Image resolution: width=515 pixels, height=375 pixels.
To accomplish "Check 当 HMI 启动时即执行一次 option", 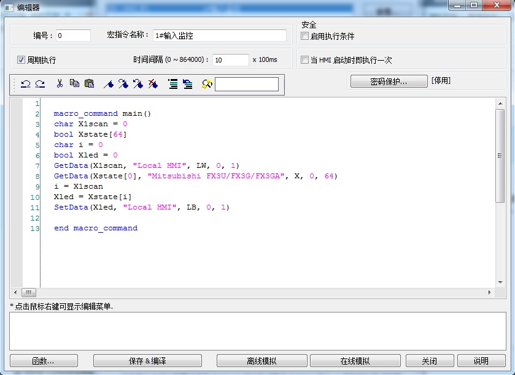I will [x=305, y=60].
